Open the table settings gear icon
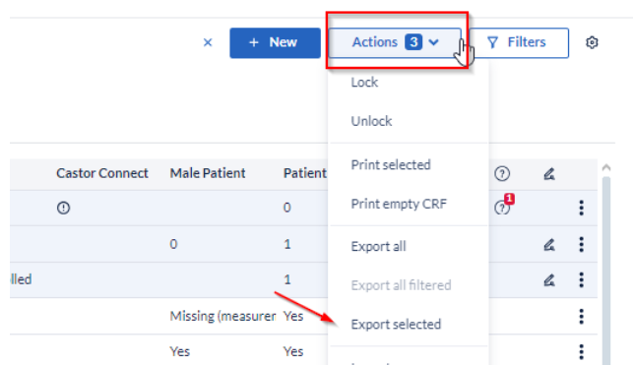Image resolution: width=634 pixels, height=365 pixels. pos(592,42)
